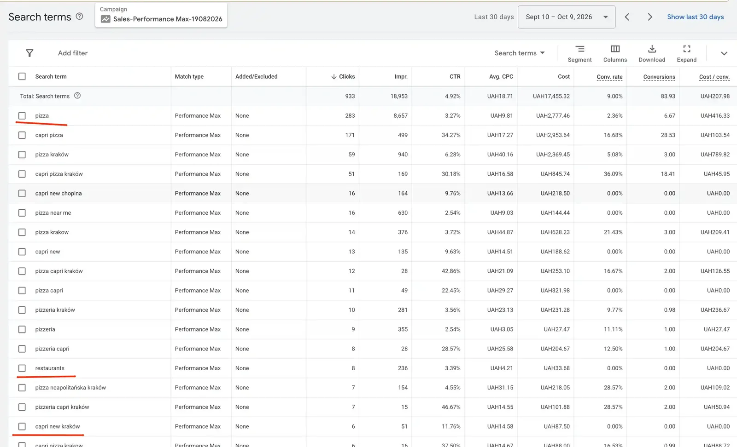
Task: Click the Added/Excluded column header
Action: 257,76
